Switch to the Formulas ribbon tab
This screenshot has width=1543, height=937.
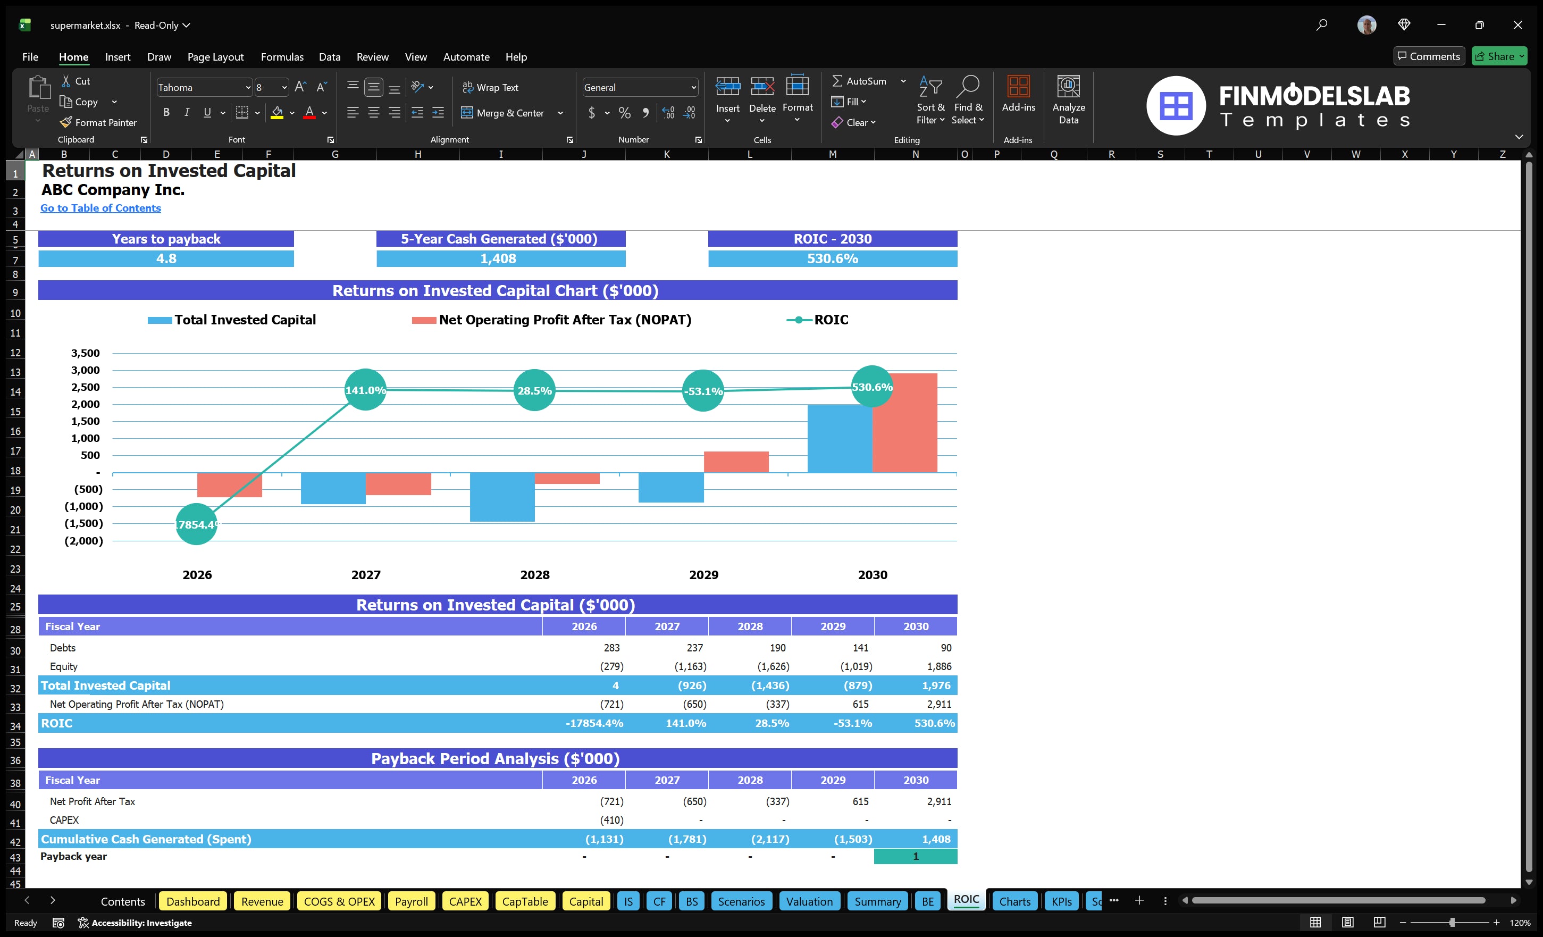[282, 56]
